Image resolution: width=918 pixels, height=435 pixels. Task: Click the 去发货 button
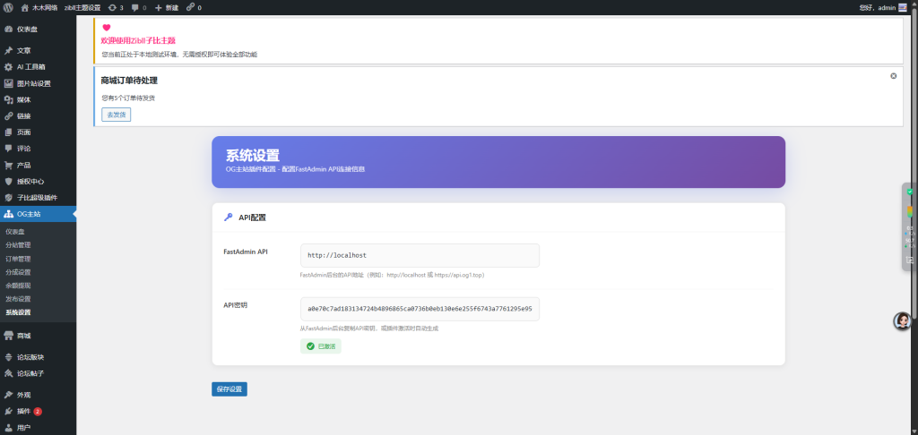point(116,115)
